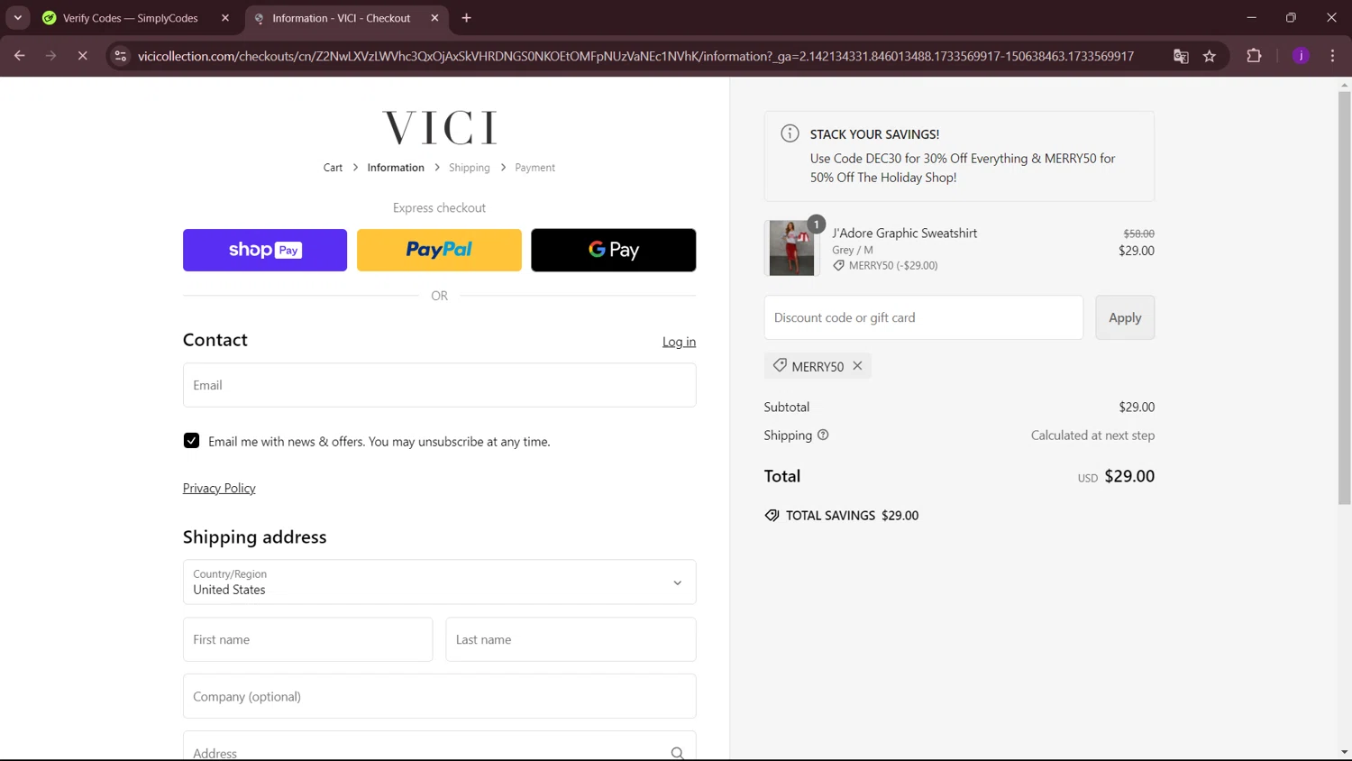Click the Total Savings tag icon
1352x761 pixels.
click(772, 516)
